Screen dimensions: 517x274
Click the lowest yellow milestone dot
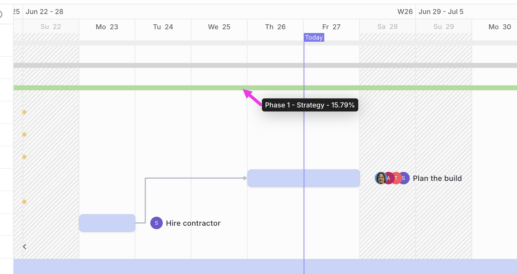pos(24,202)
